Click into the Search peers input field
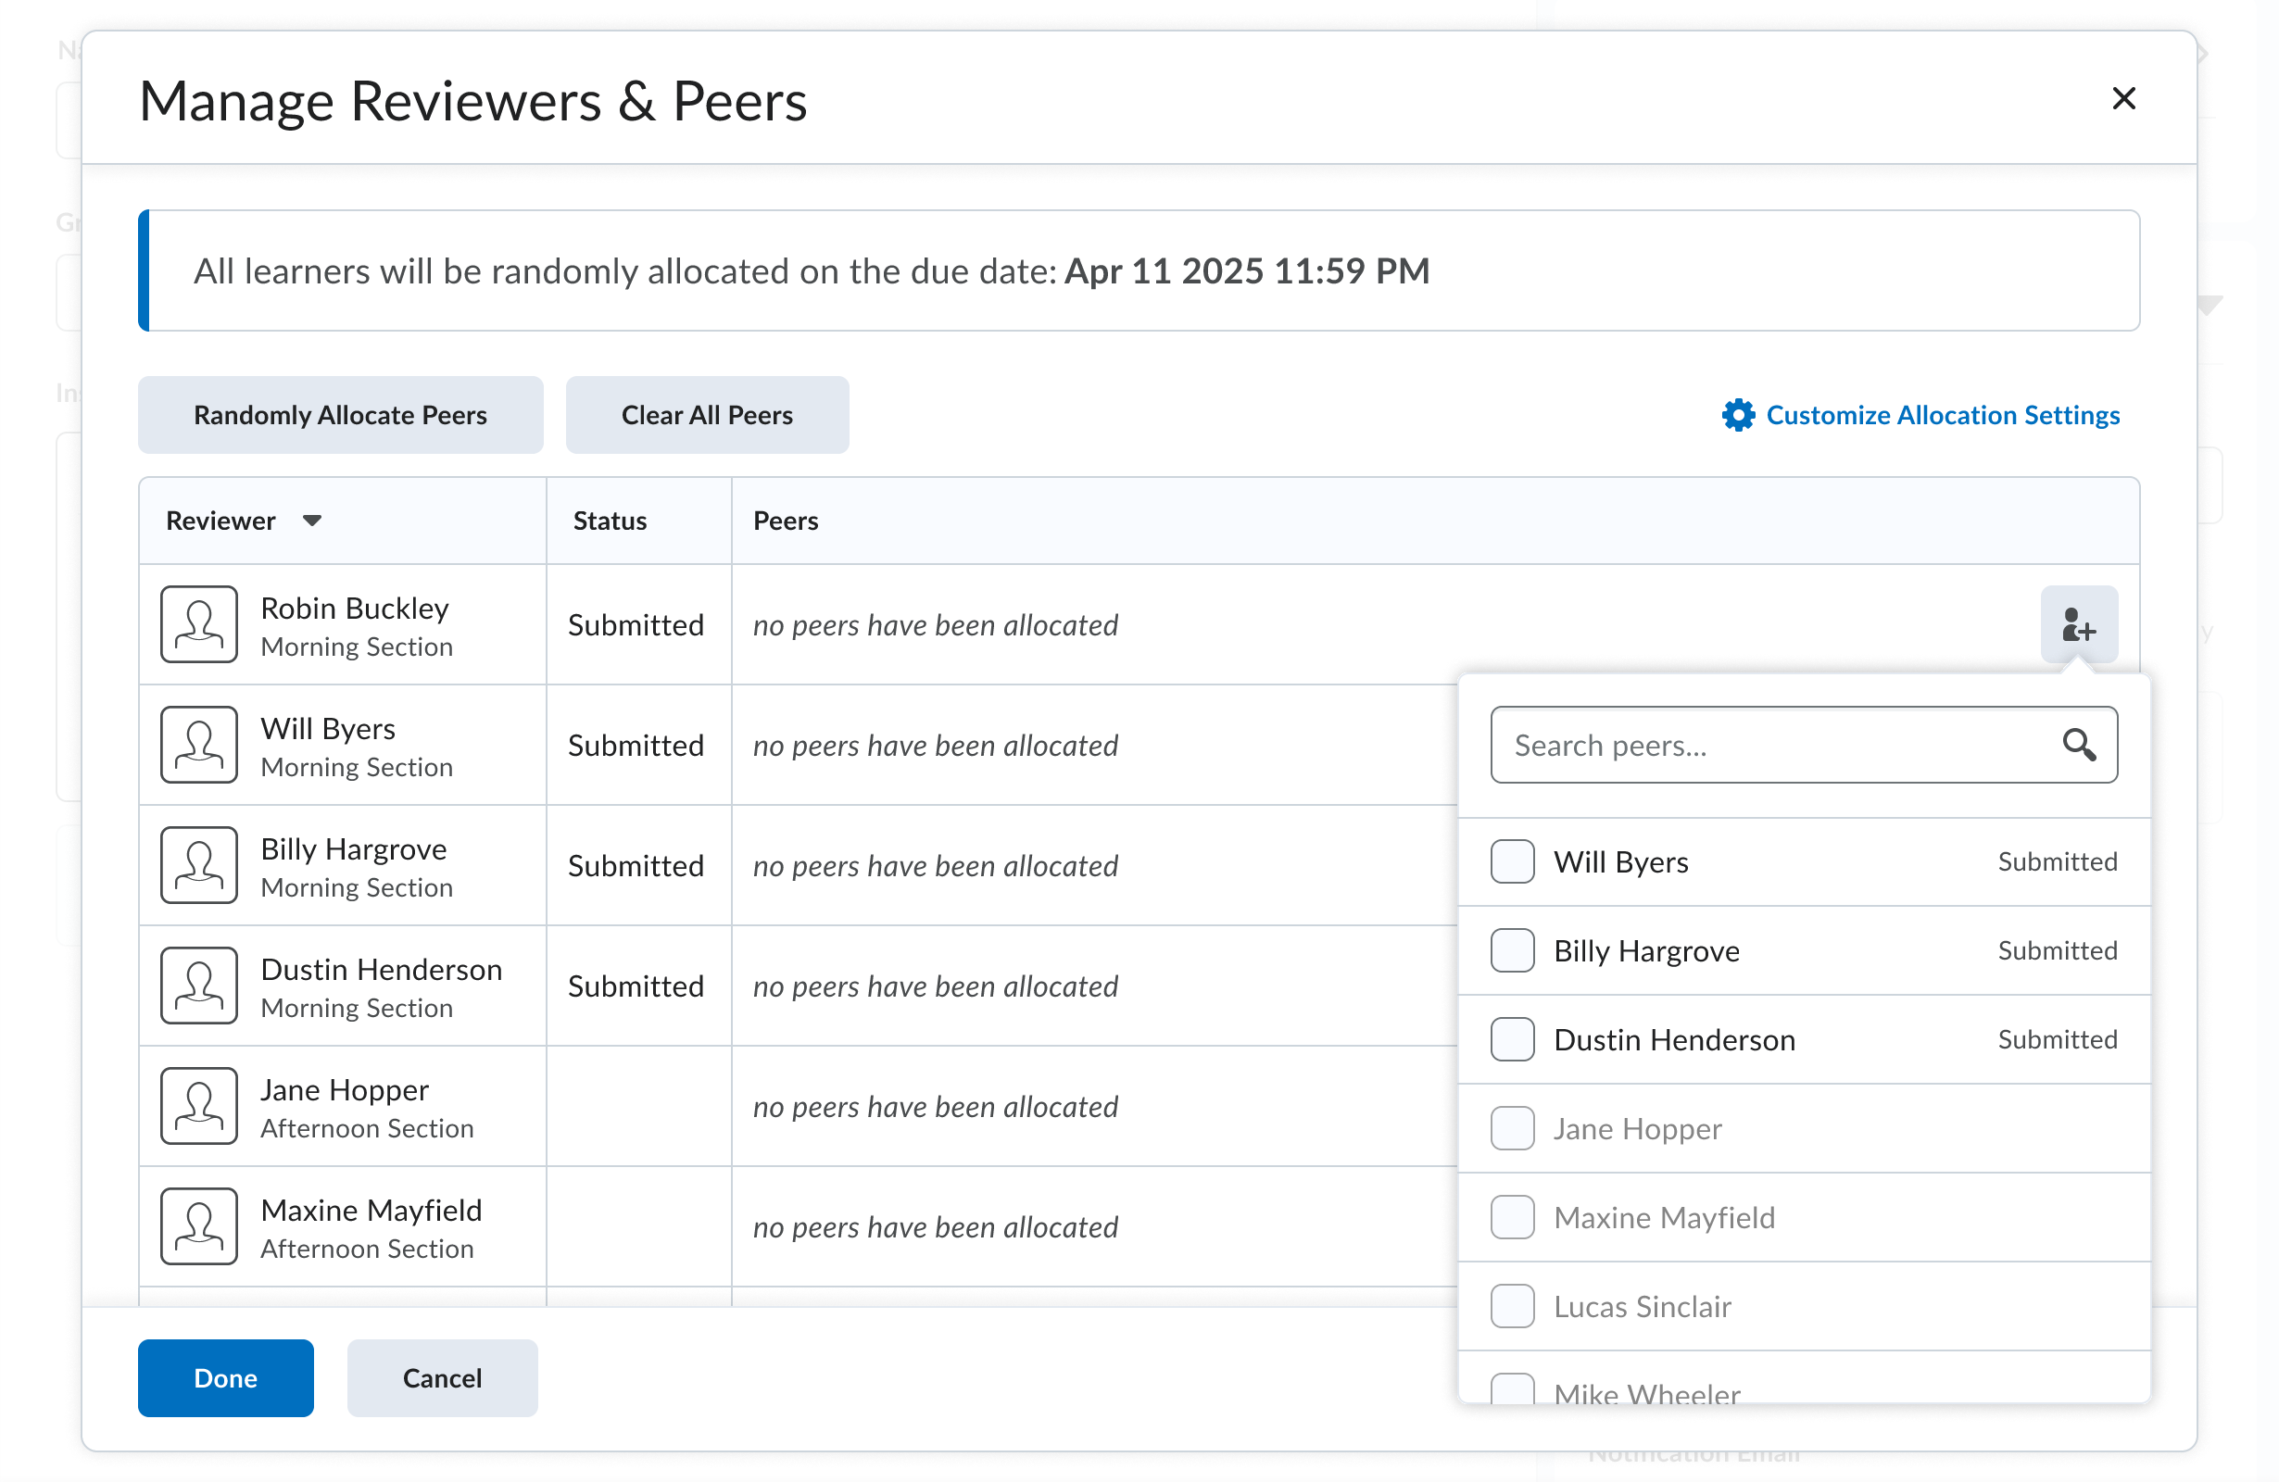 point(1771,745)
